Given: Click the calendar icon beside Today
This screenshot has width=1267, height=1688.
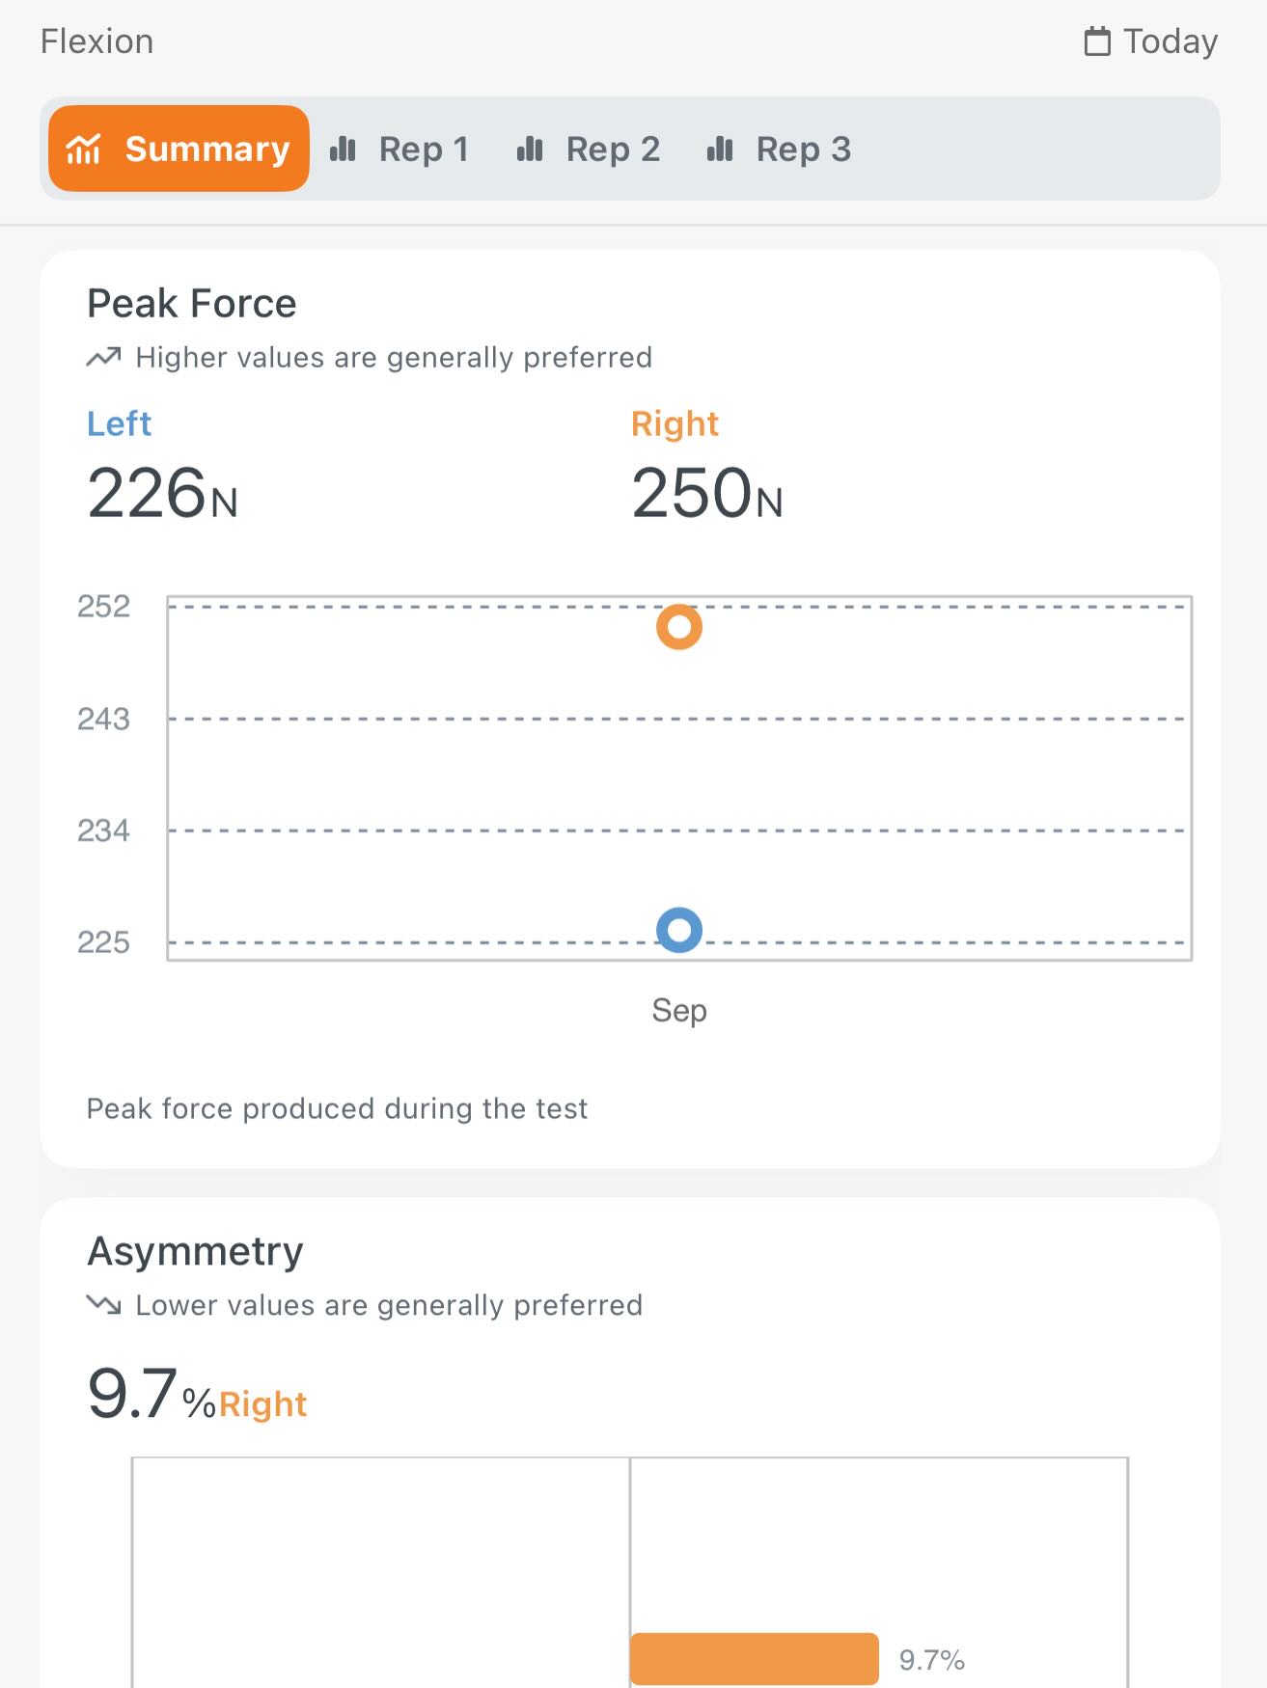Looking at the screenshot, I should tap(1097, 41).
